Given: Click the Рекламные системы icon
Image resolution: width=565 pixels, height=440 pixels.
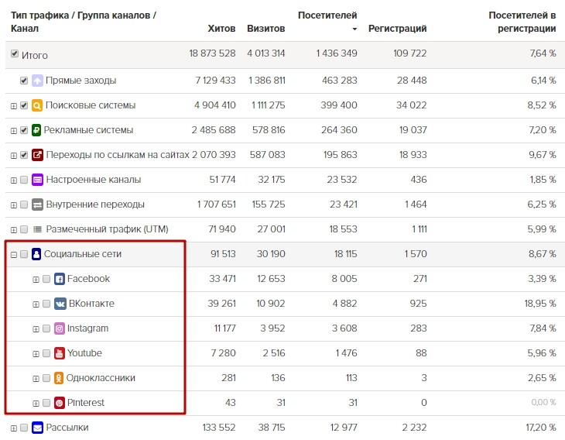Looking at the screenshot, I should (x=36, y=130).
